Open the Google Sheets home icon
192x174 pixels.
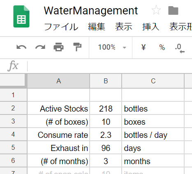(x=21, y=16)
